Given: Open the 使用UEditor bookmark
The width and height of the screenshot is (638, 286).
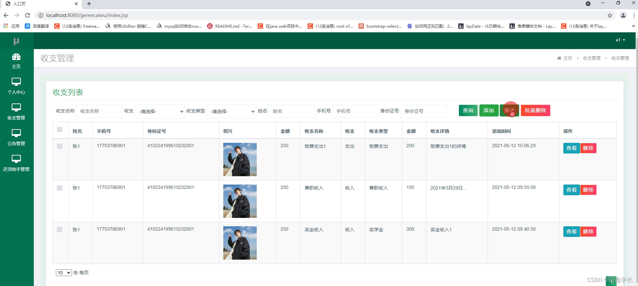Looking at the screenshot, I should click(x=128, y=26).
